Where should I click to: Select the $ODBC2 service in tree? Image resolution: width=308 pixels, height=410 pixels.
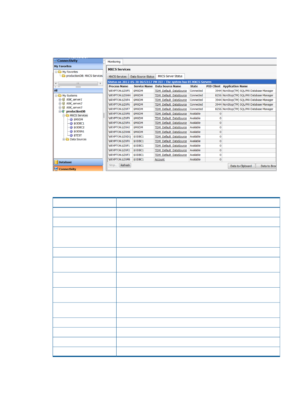(x=79, y=128)
